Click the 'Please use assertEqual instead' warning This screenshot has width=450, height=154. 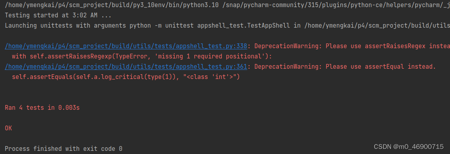coord(381,67)
